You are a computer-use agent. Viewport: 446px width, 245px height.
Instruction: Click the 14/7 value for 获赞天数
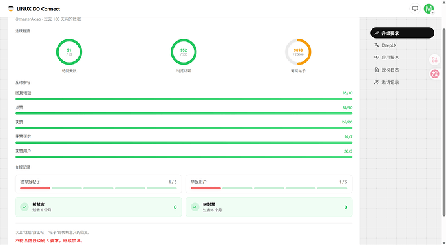[348, 136]
